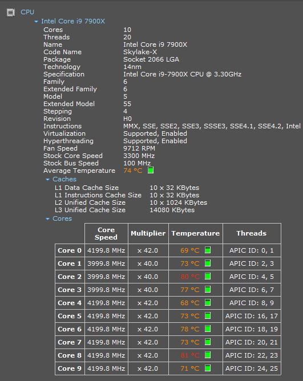This screenshot has width=303, height=381.
Task: Open Core 6 temperature graph icon
Action: pyautogui.click(x=208, y=329)
